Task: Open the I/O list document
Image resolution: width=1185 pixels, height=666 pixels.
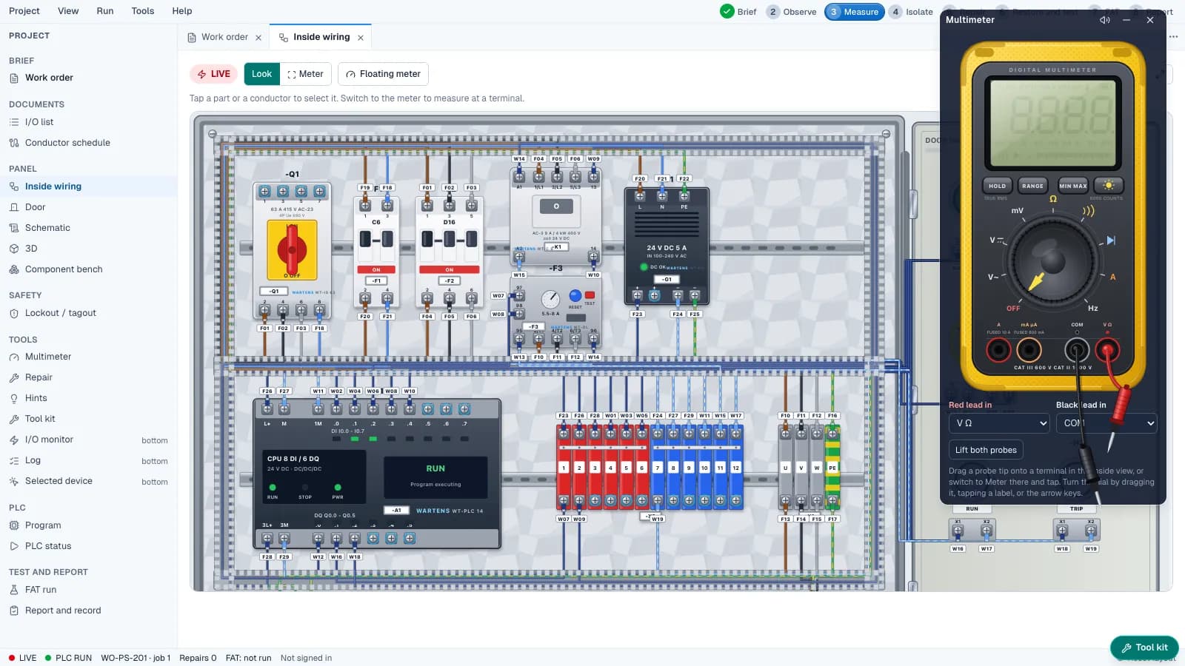Action: [39, 122]
